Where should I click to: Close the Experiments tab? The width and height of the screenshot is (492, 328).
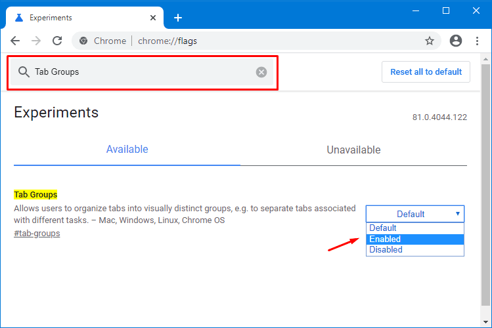click(x=153, y=18)
